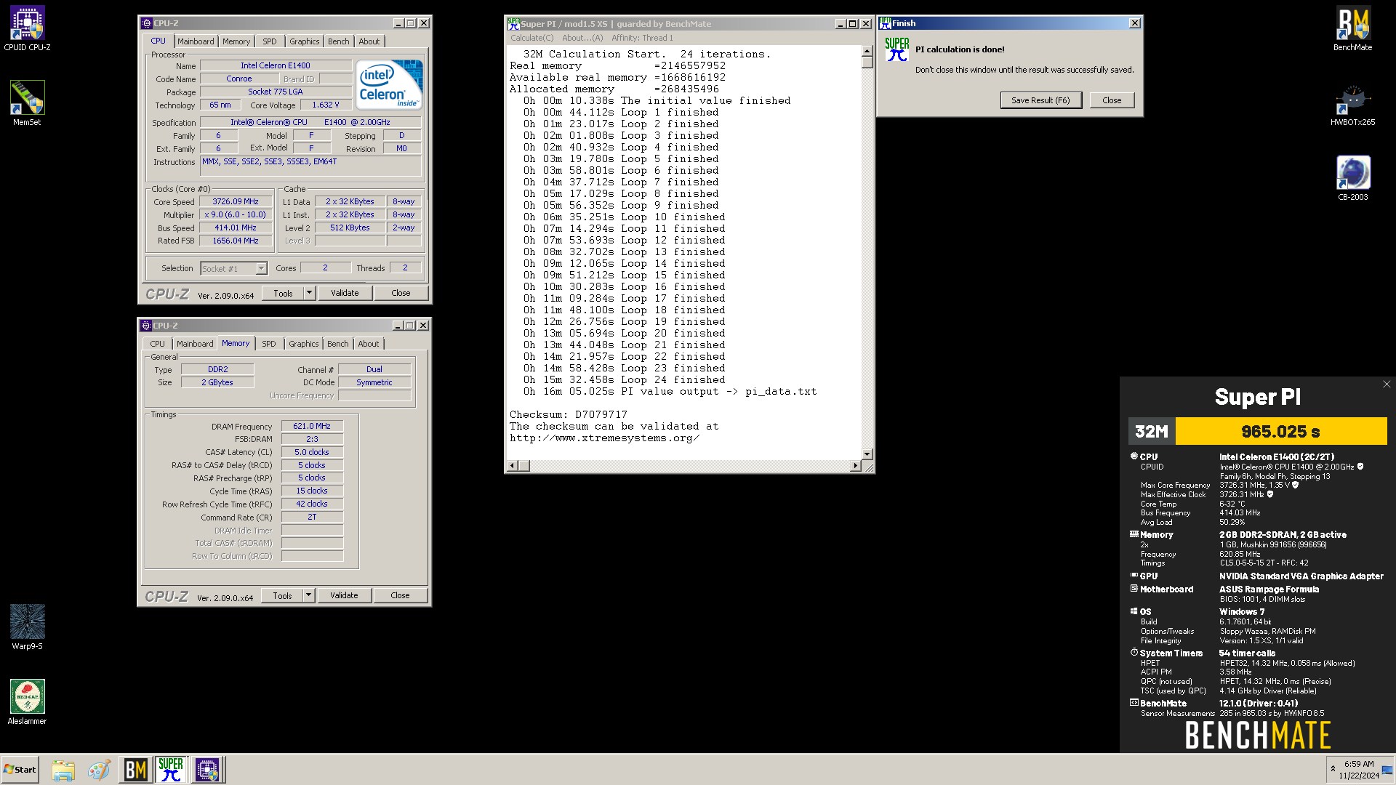This screenshot has width=1396, height=785.
Task: Click Checksum: D7079717 line in Super PI
Action: [568, 414]
